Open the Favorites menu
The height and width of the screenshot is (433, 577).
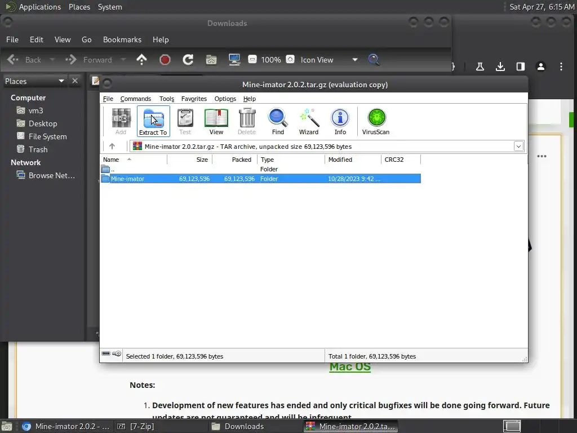[x=194, y=99]
